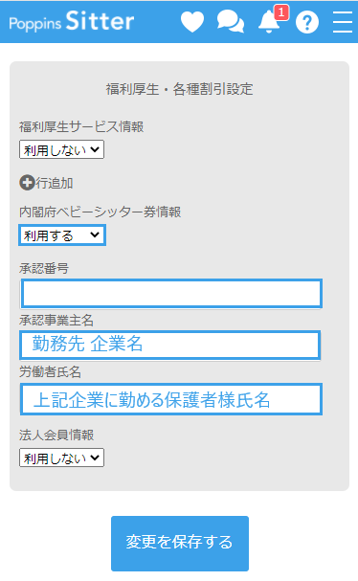
Task: Go home via the Poppins Sitter logo
Action: (72, 21)
